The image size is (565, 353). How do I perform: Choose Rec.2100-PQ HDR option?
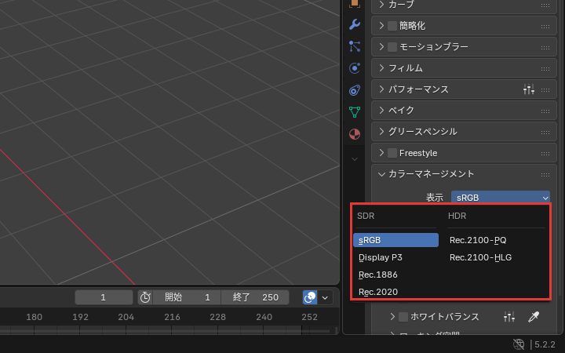point(497,240)
